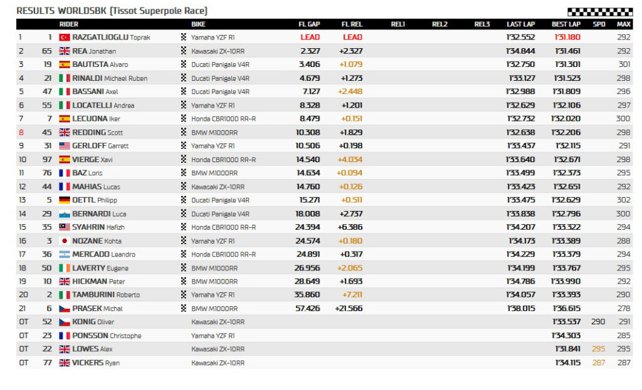Click the checkered finish icon in Prasek's row

click(x=184, y=308)
